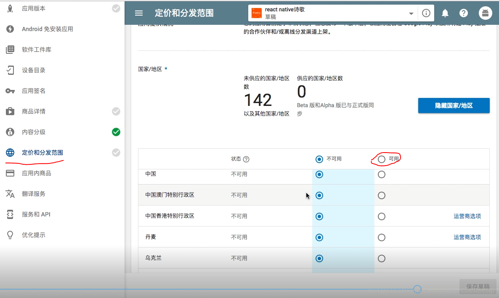Click the lightning icon for Android 免安装应用
This screenshot has height=298, width=499.
[x=10, y=29]
